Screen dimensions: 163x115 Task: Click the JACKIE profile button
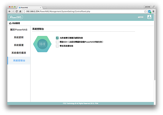[148, 7]
